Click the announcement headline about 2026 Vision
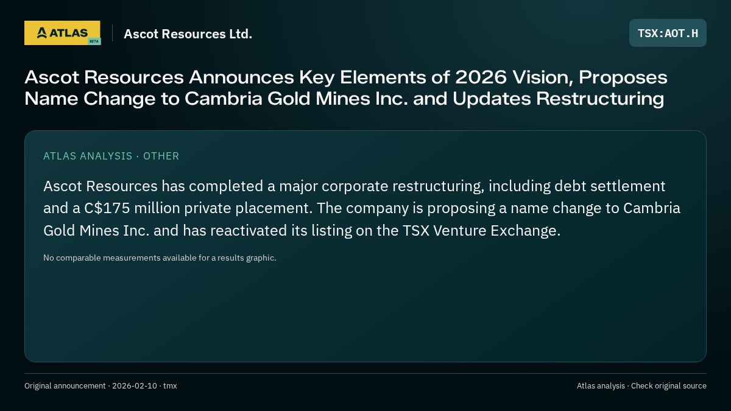 [346, 88]
